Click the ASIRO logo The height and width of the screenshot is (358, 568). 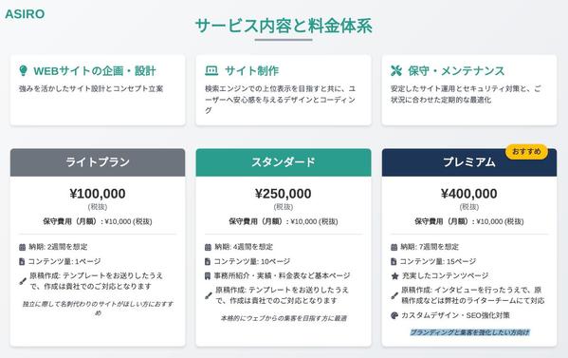[x=25, y=14]
